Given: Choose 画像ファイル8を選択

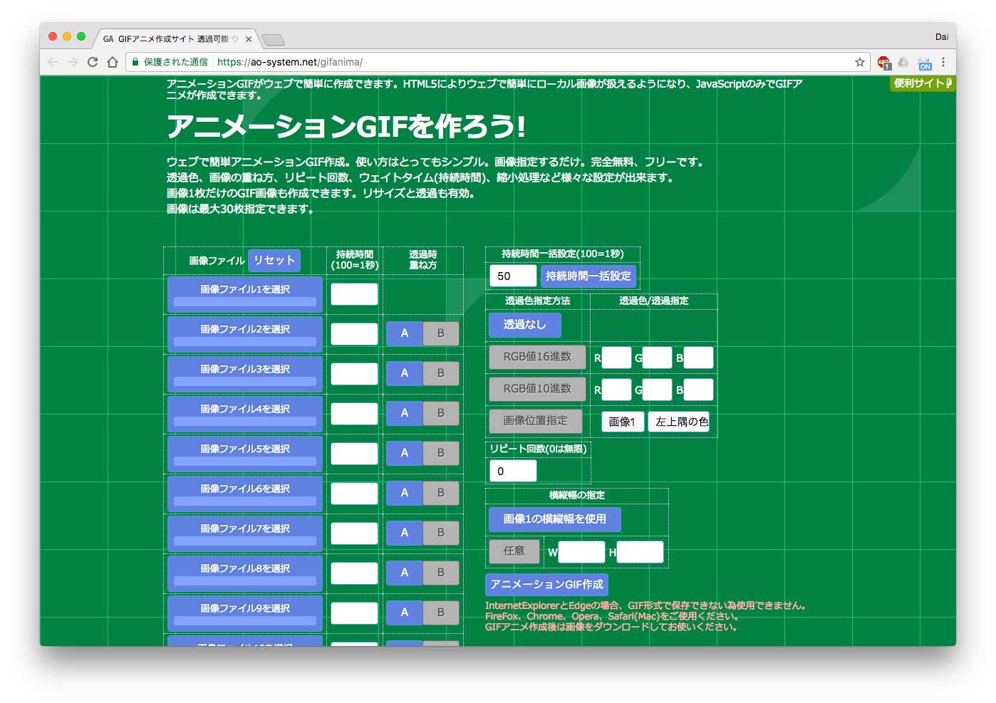Looking at the screenshot, I should (x=245, y=574).
